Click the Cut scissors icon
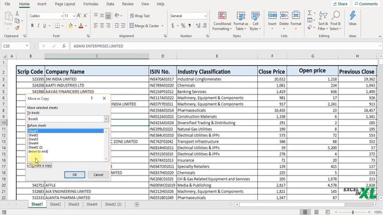This screenshot has height=215, width=383. pos(17,13)
